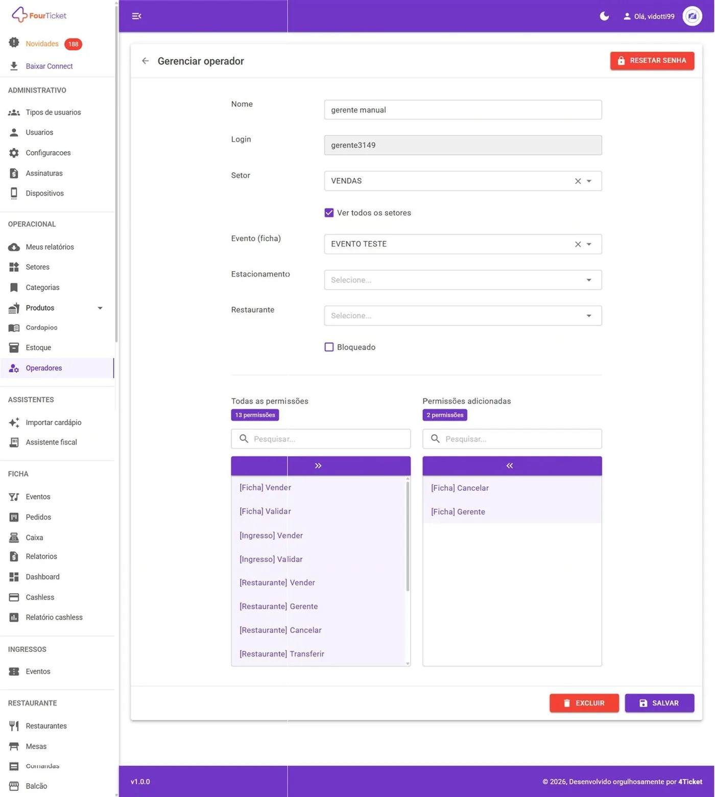
Task: Open the Evento (ficha) dropdown arrow
Action: point(589,244)
